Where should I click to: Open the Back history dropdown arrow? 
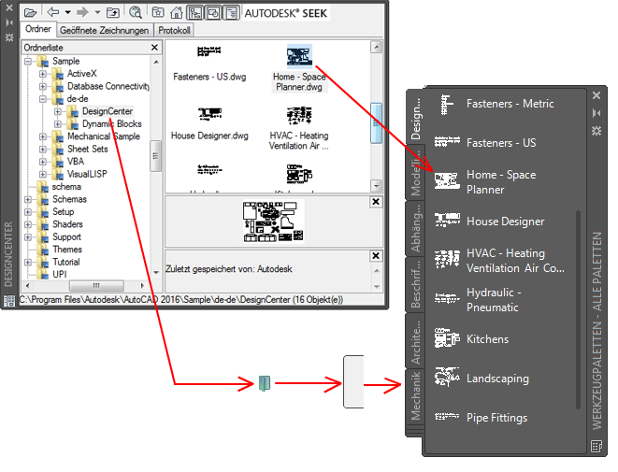[x=68, y=12]
